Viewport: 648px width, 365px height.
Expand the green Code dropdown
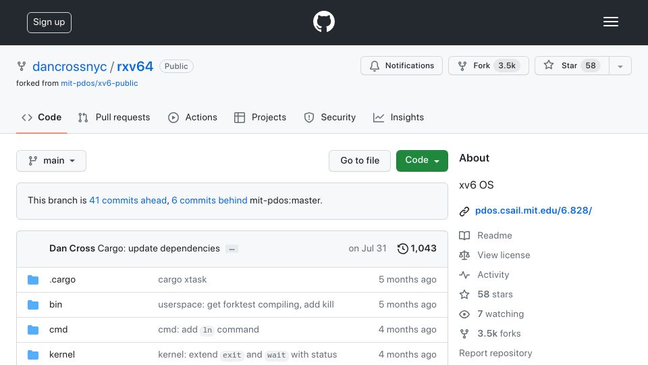click(x=422, y=161)
